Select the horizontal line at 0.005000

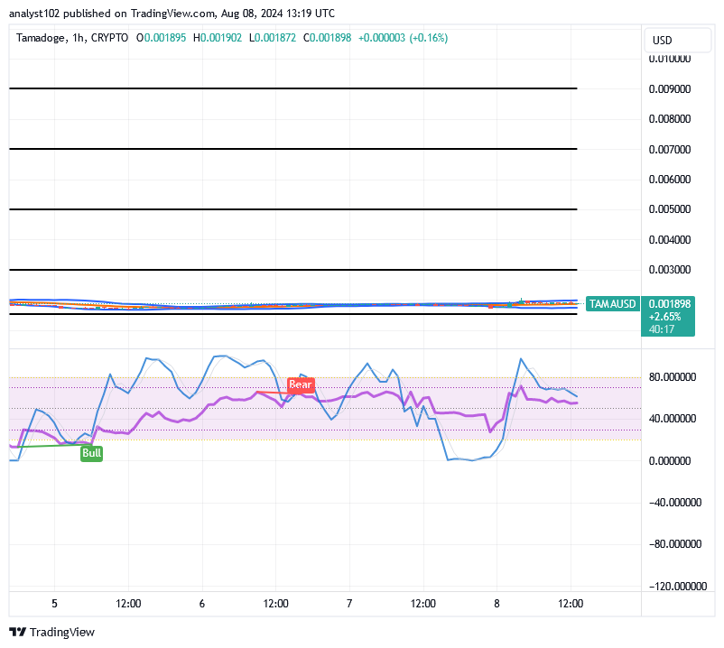[x=292, y=209]
